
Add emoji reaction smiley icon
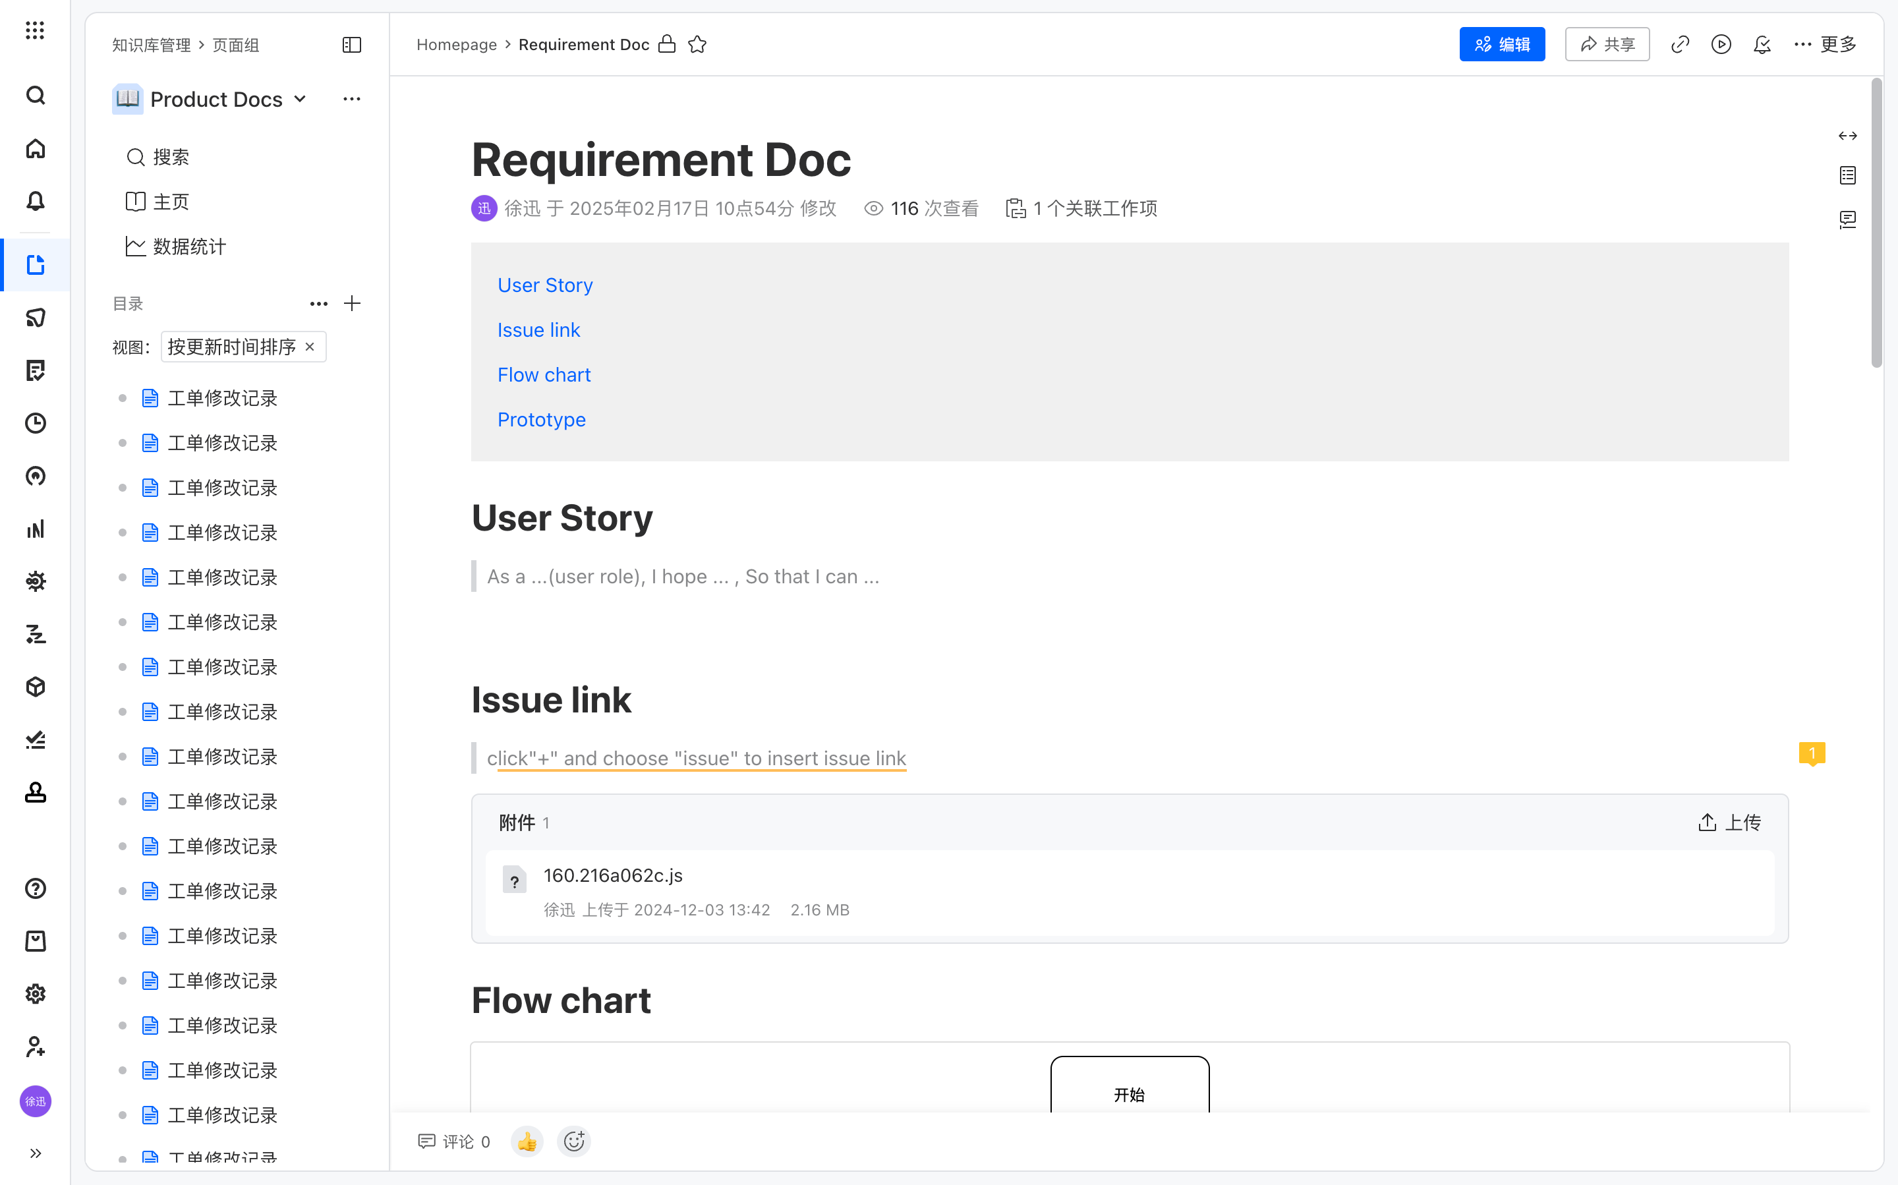(575, 1141)
